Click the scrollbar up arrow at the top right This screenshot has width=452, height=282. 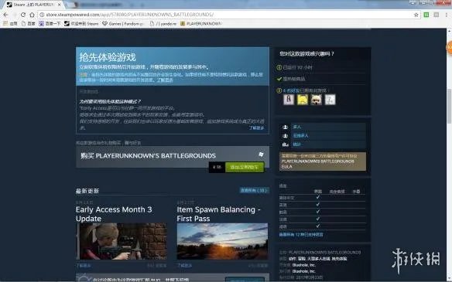click(449, 30)
